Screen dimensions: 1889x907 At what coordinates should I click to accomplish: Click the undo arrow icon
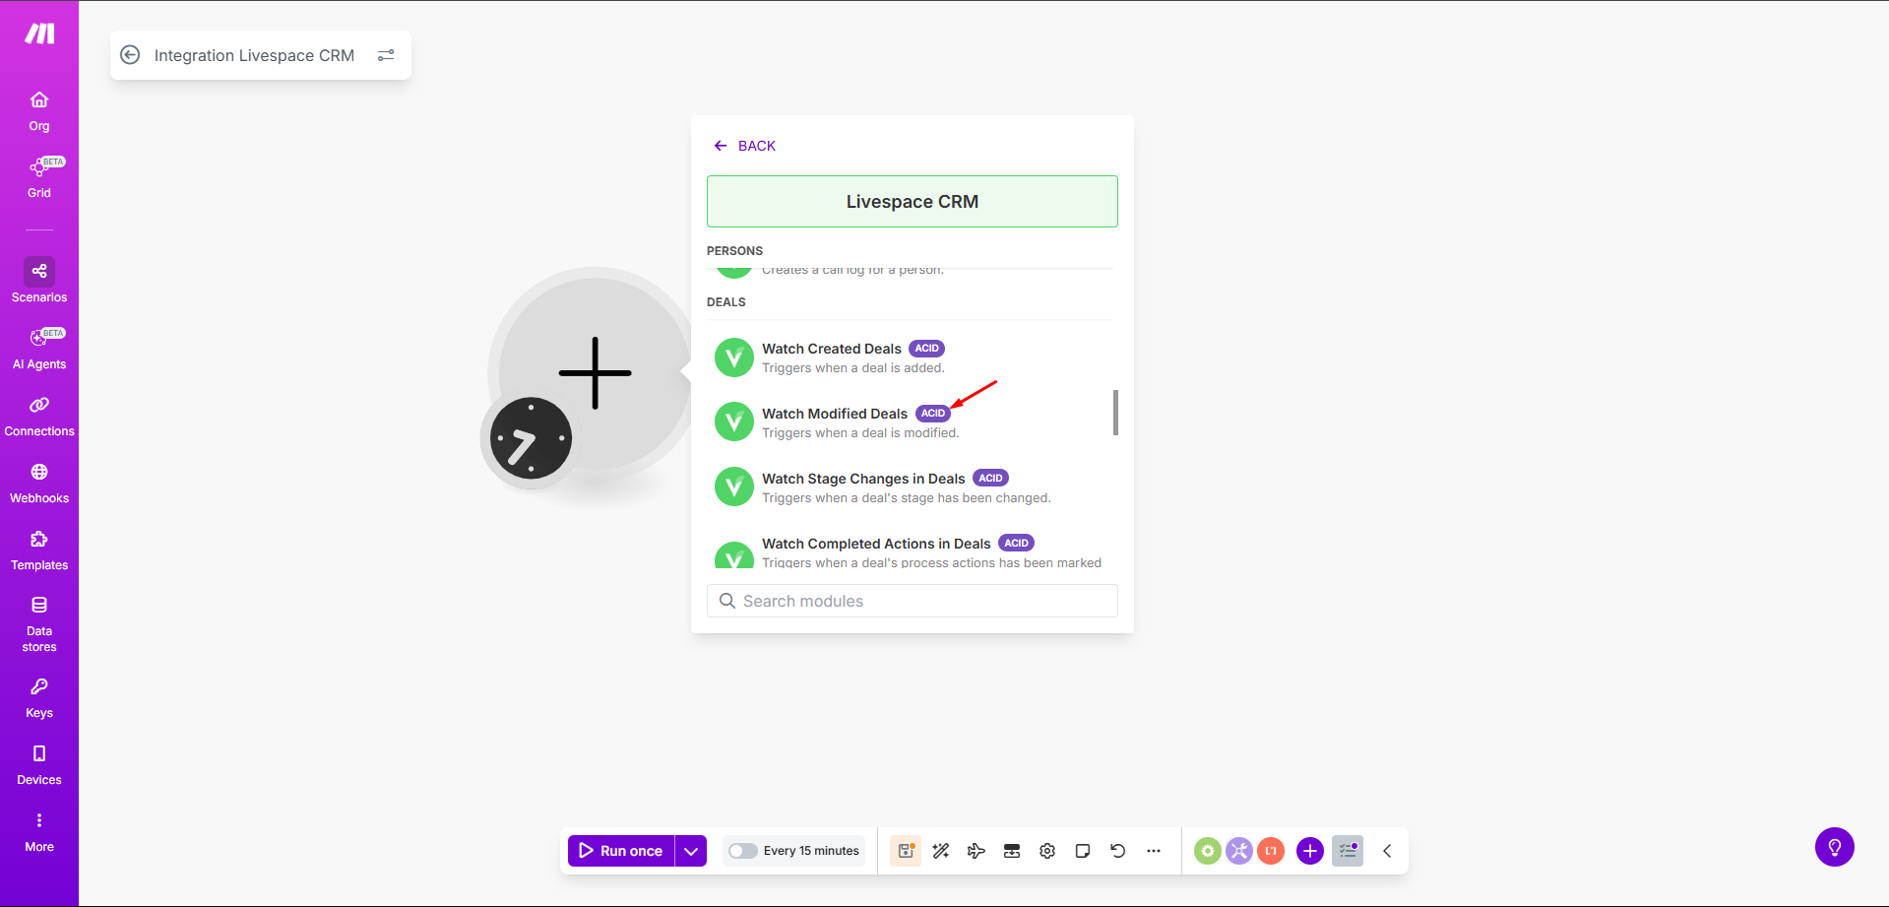click(1118, 851)
